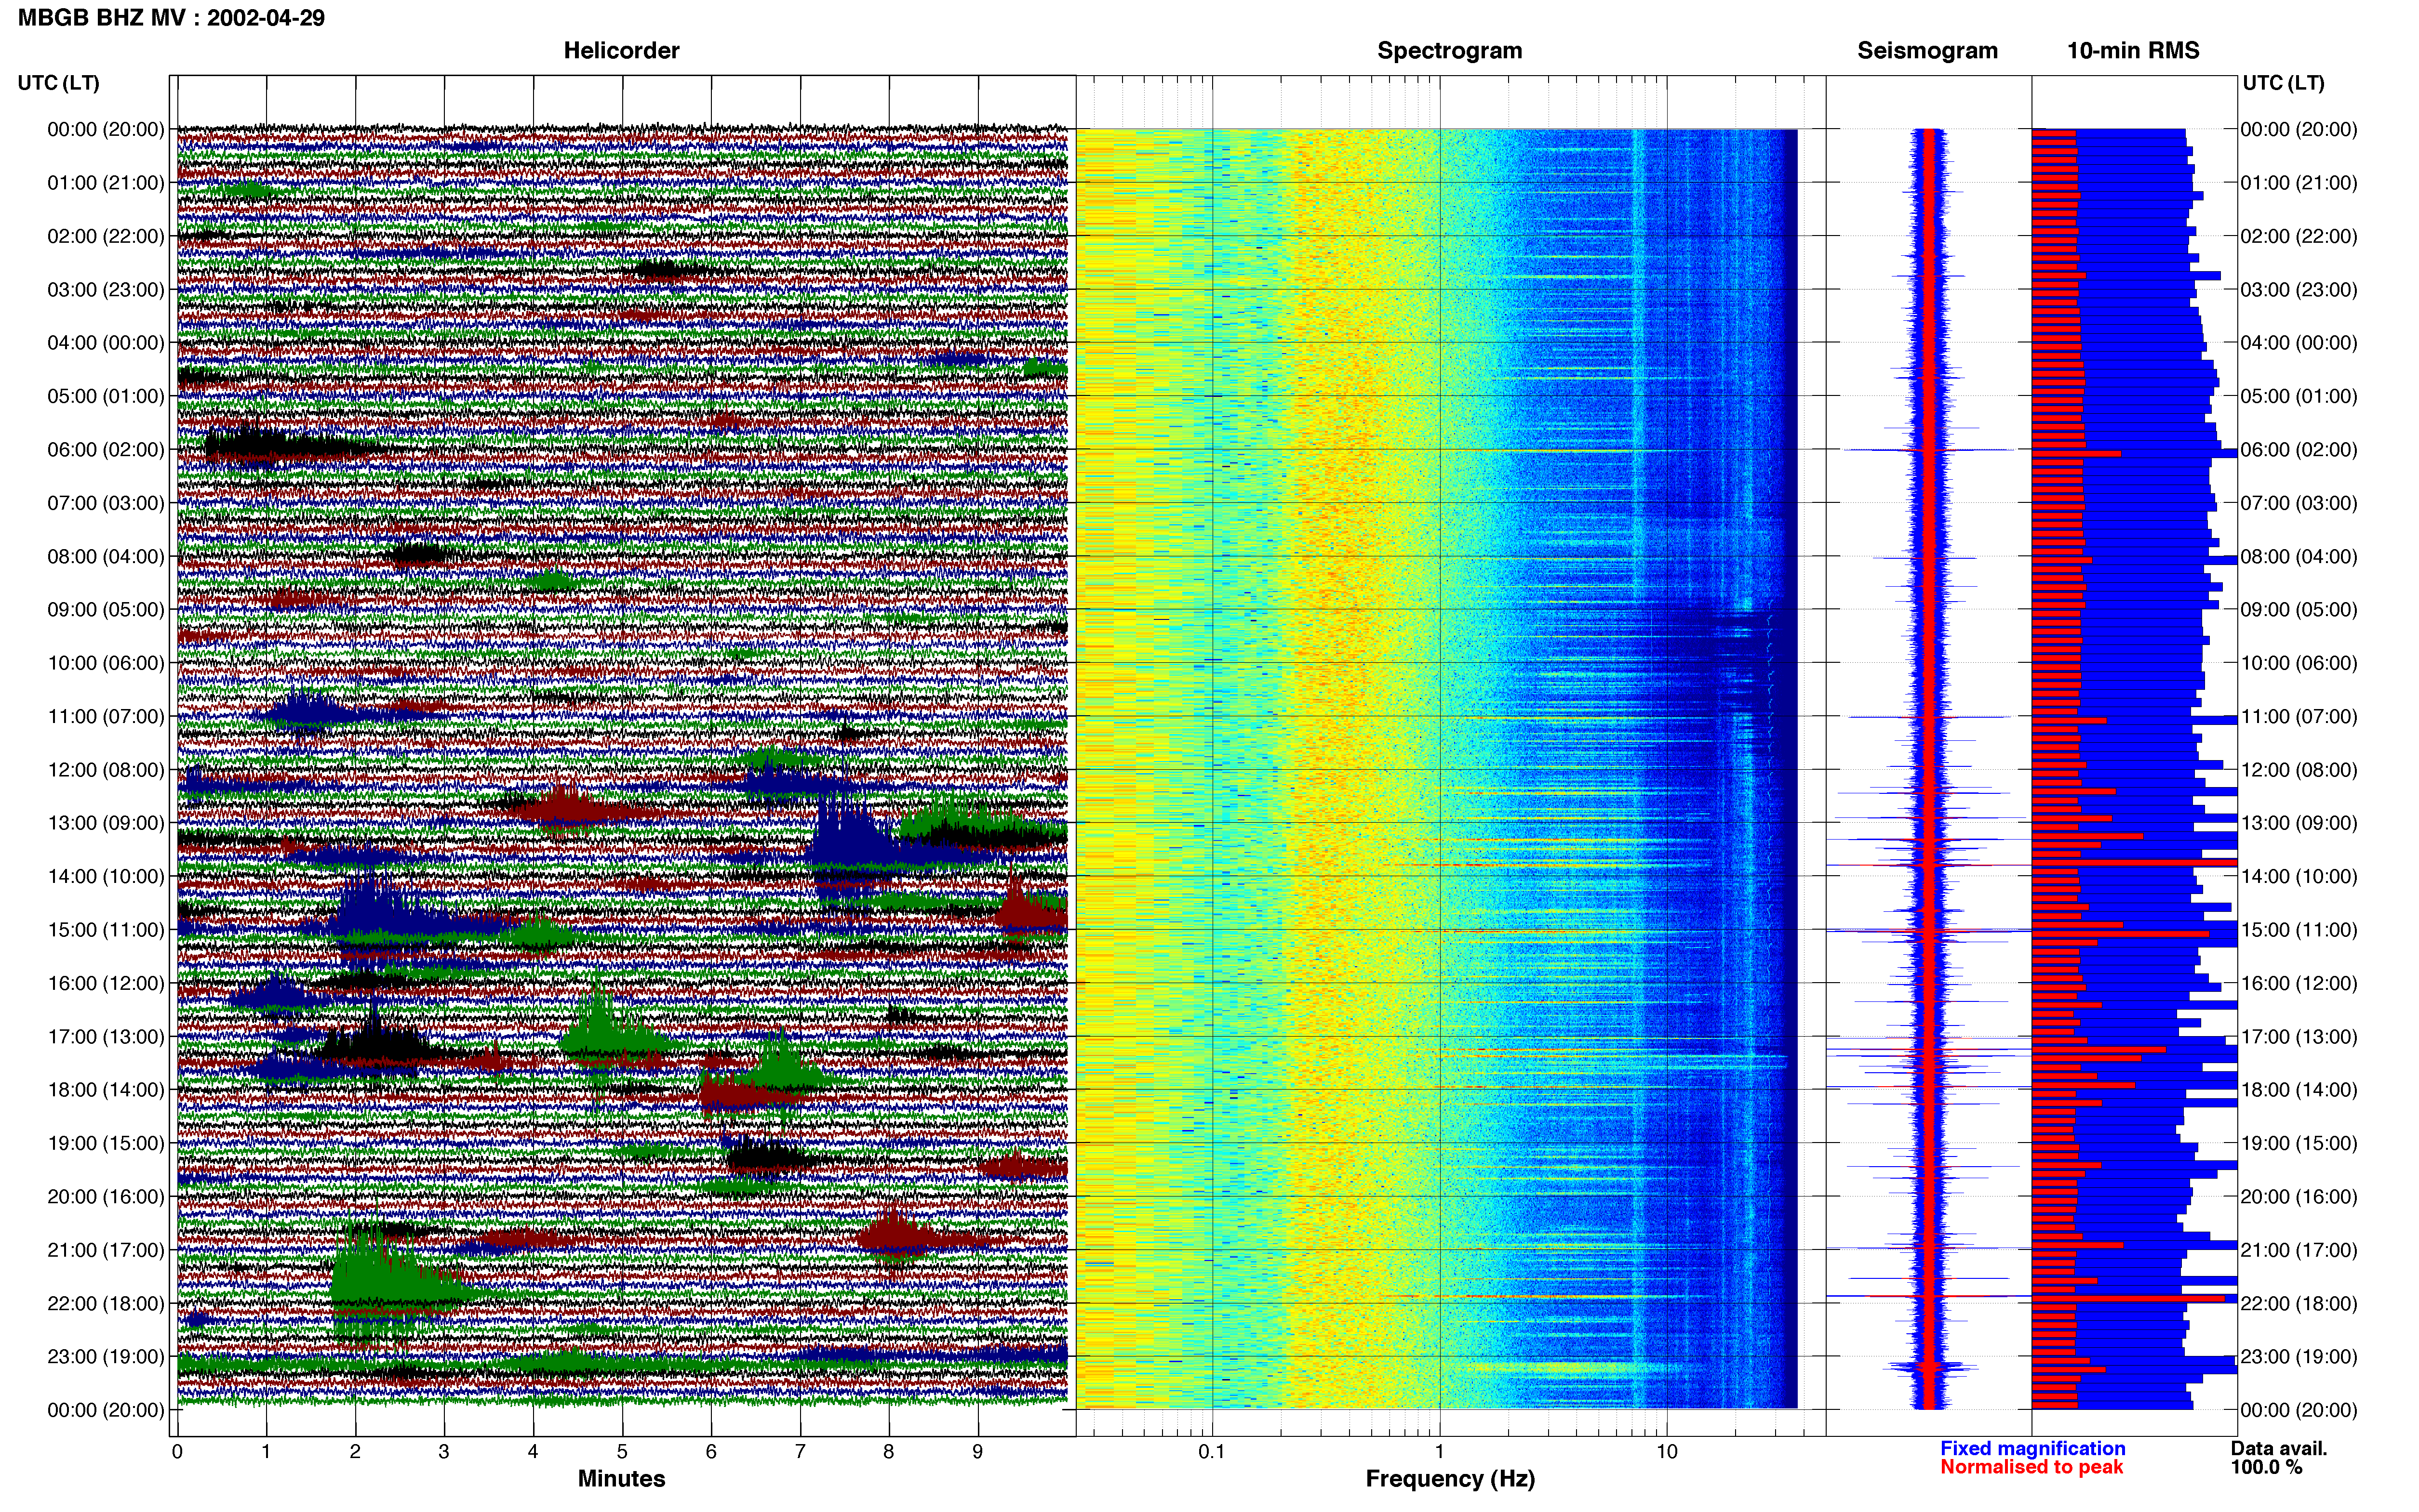Click the 'Data avail.' label
The image size is (2419, 1512).
[x=2279, y=1449]
